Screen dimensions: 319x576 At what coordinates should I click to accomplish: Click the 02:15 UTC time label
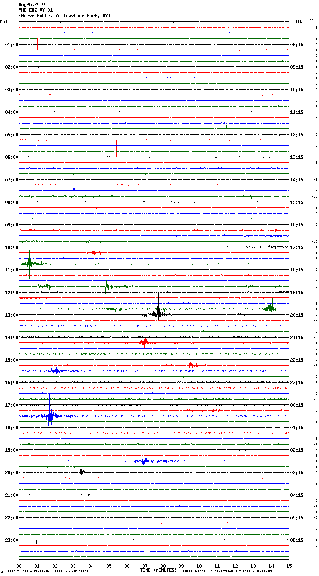click(x=297, y=450)
